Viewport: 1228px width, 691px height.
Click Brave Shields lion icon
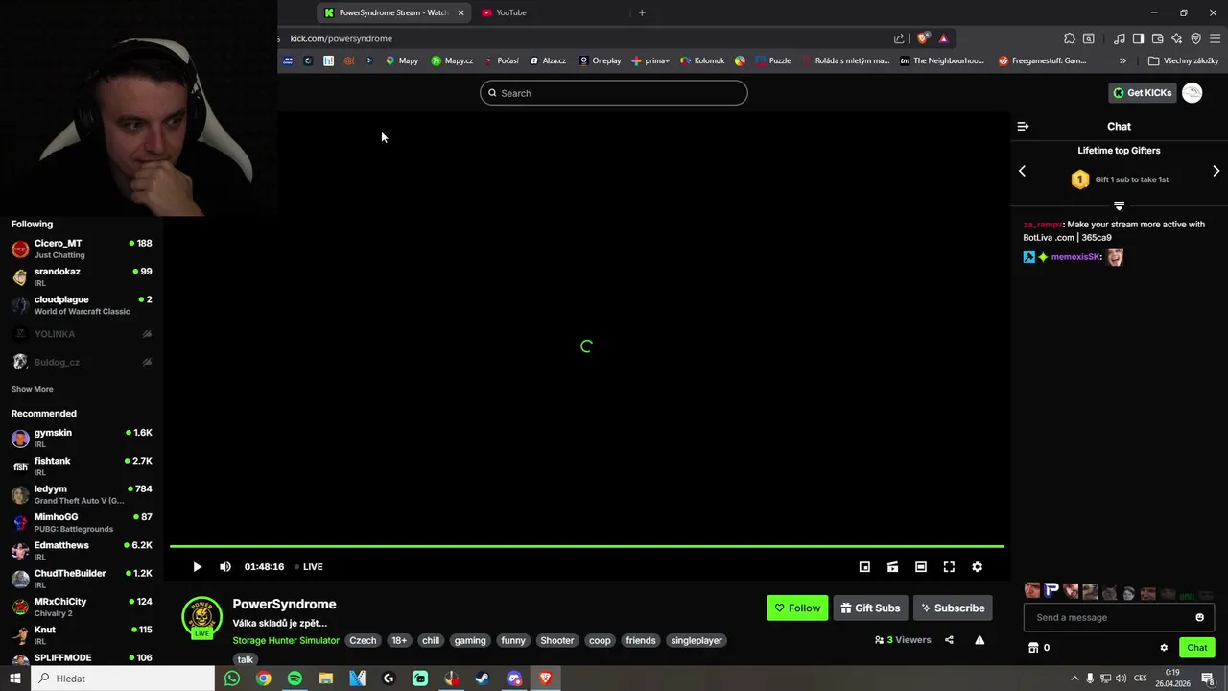click(x=923, y=38)
